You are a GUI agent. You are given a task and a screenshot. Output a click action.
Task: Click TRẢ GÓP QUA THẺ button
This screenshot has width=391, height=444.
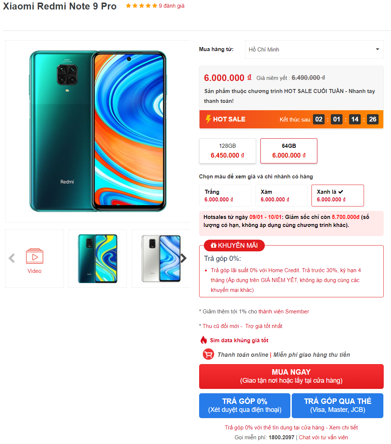coord(338,406)
